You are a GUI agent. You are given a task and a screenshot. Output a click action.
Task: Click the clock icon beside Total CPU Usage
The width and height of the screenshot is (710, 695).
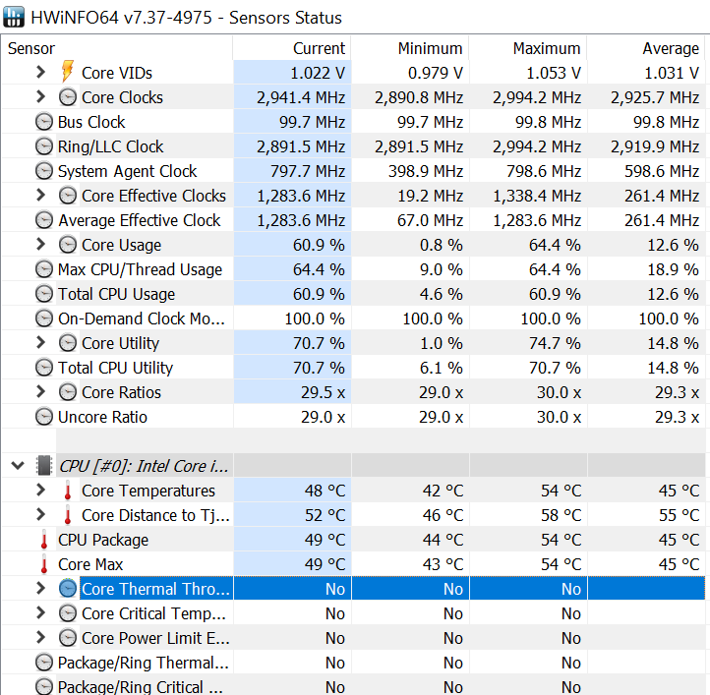pyautogui.click(x=44, y=294)
